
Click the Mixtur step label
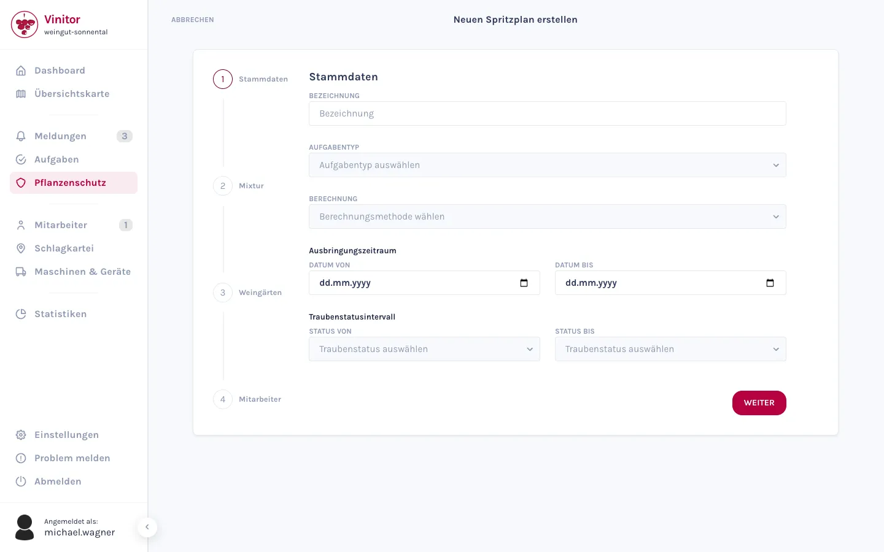[251, 186]
